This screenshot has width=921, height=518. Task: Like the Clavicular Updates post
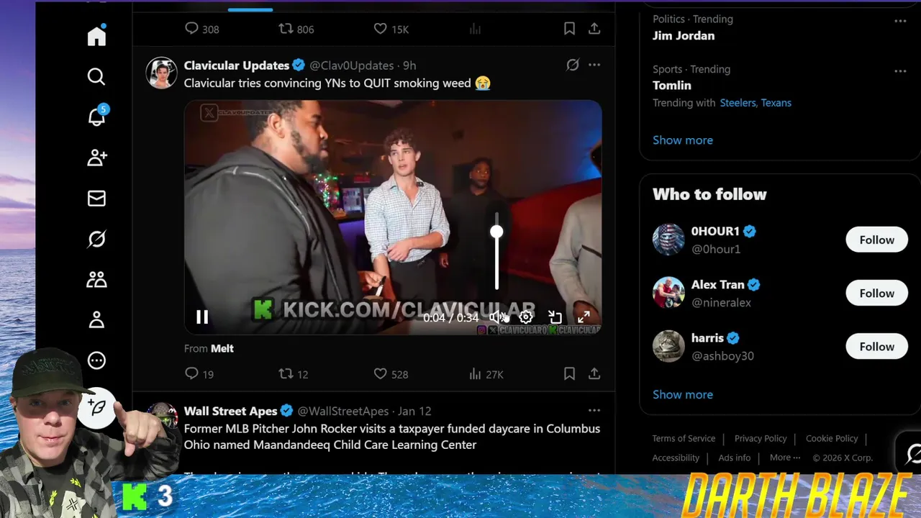pos(380,373)
